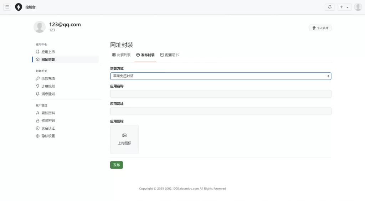This screenshot has width=365, height=201.
Task: Select the 发布封装 tab
Action: (x=145, y=55)
